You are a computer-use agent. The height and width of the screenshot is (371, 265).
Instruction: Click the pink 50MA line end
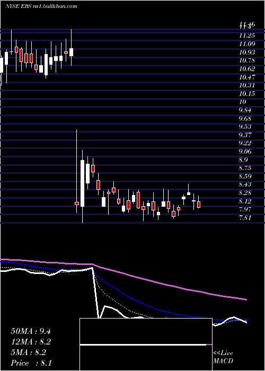click(246, 299)
